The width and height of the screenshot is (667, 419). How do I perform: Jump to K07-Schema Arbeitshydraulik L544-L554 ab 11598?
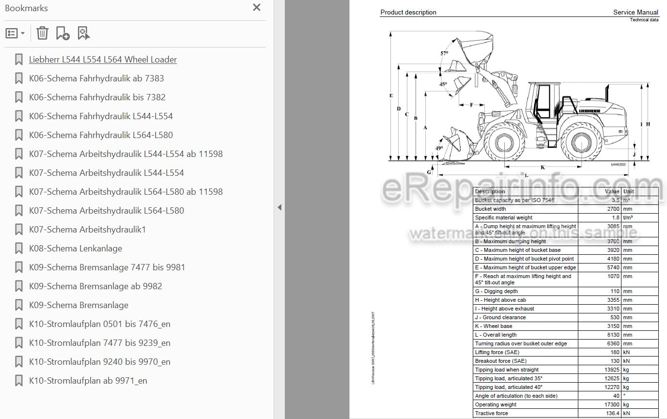click(126, 154)
